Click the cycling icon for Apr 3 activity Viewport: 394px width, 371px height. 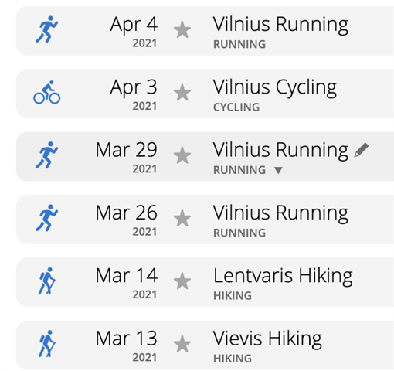click(x=47, y=92)
